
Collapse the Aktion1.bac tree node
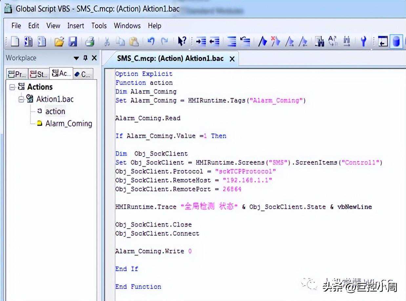pyautogui.click(x=21, y=99)
